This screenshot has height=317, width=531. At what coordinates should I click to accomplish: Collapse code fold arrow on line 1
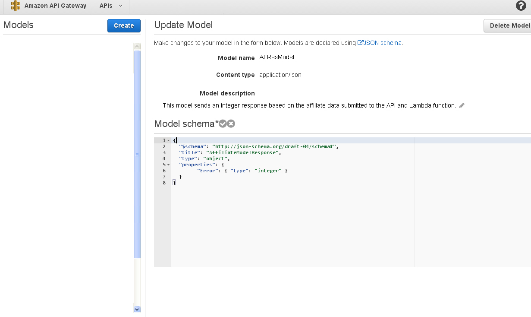pyautogui.click(x=169, y=141)
